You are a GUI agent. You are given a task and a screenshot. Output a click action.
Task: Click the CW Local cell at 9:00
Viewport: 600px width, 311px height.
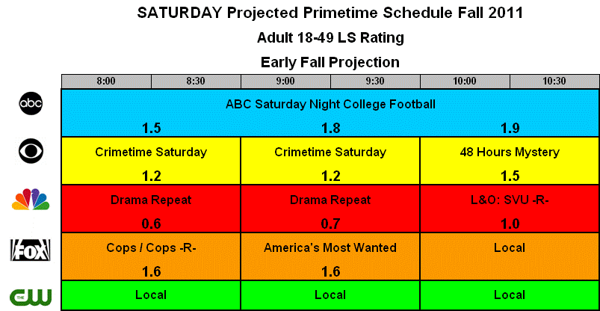pyautogui.click(x=330, y=295)
